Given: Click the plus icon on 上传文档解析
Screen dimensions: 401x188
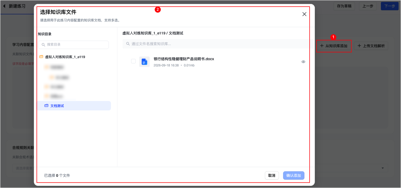Looking at the screenshot, I should point(359,46).
